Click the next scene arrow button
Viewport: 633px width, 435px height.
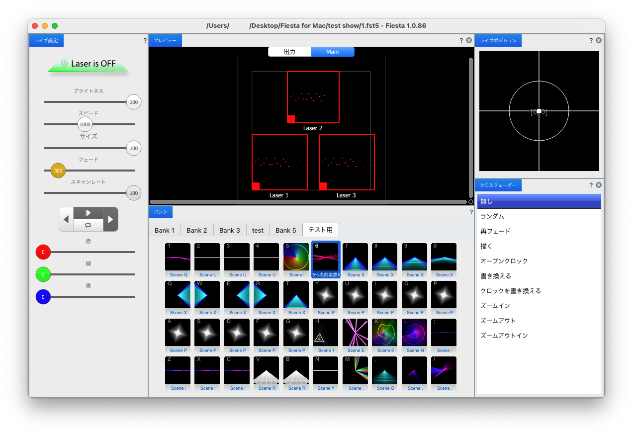[110, 219]
